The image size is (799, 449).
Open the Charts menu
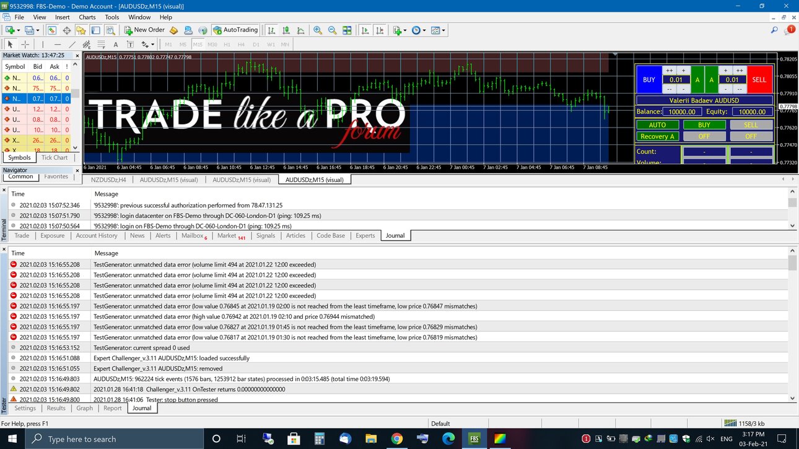[87, 17]
